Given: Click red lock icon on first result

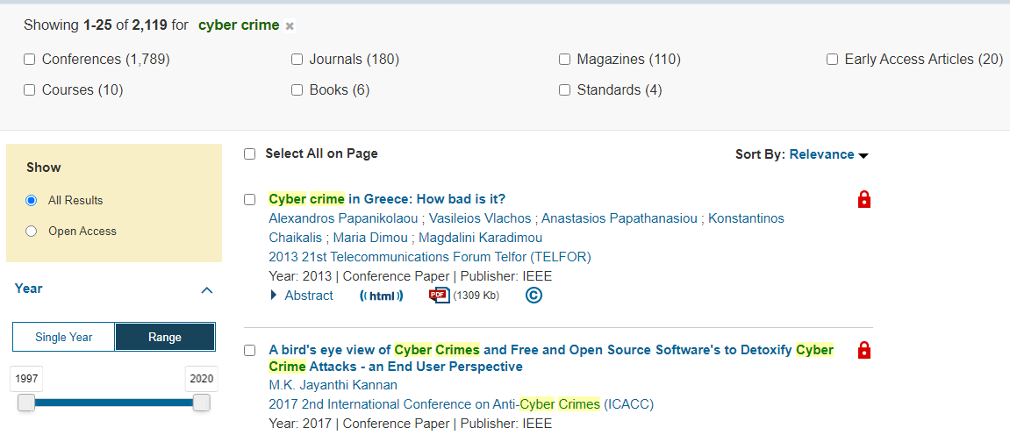Looking at the screenshot, I should pos(863,200).
